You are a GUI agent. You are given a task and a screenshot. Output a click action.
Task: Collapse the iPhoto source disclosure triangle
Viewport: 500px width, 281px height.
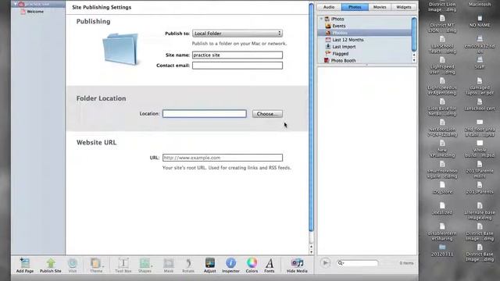coord(321,19)
